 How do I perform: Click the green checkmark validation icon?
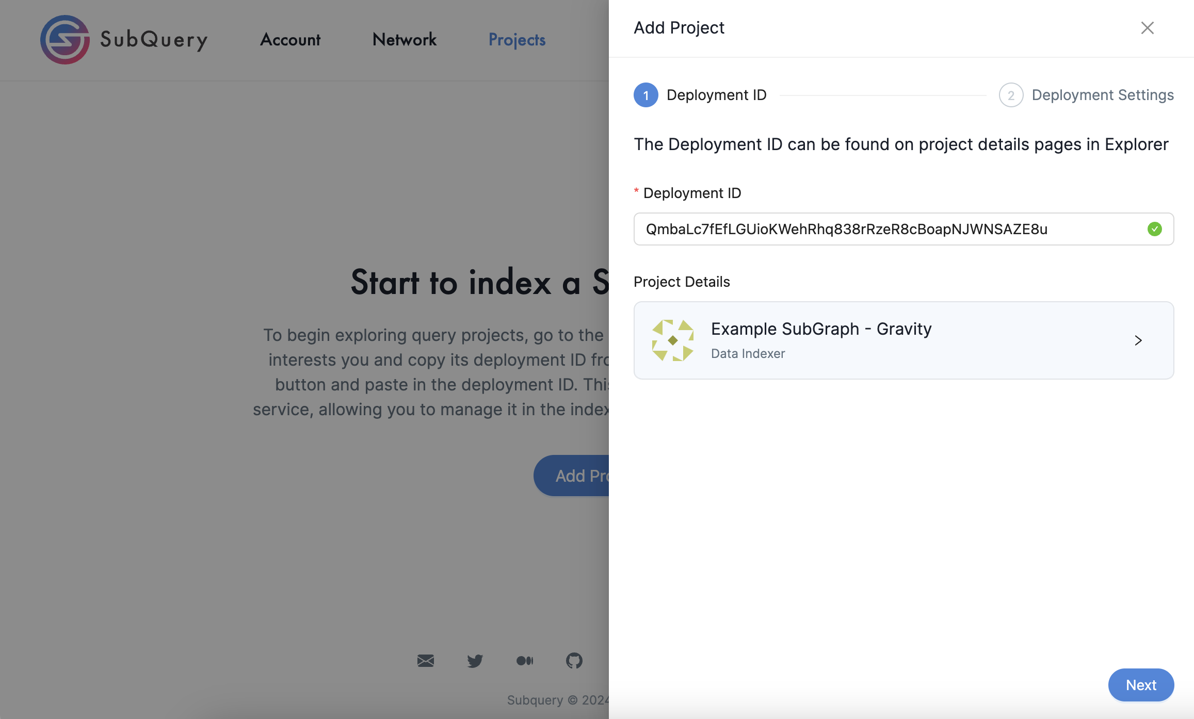[x=1154, y=228]
